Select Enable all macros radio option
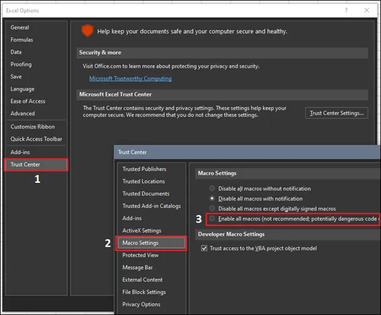 tap(212, 219)
